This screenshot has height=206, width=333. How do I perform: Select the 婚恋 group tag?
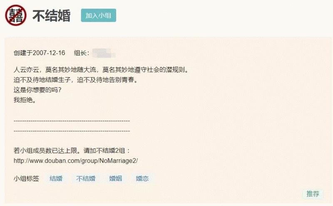click(x=142, y=179)
